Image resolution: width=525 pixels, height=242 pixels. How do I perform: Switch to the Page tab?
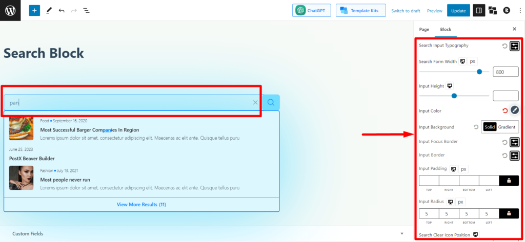[x=424, y=29]
